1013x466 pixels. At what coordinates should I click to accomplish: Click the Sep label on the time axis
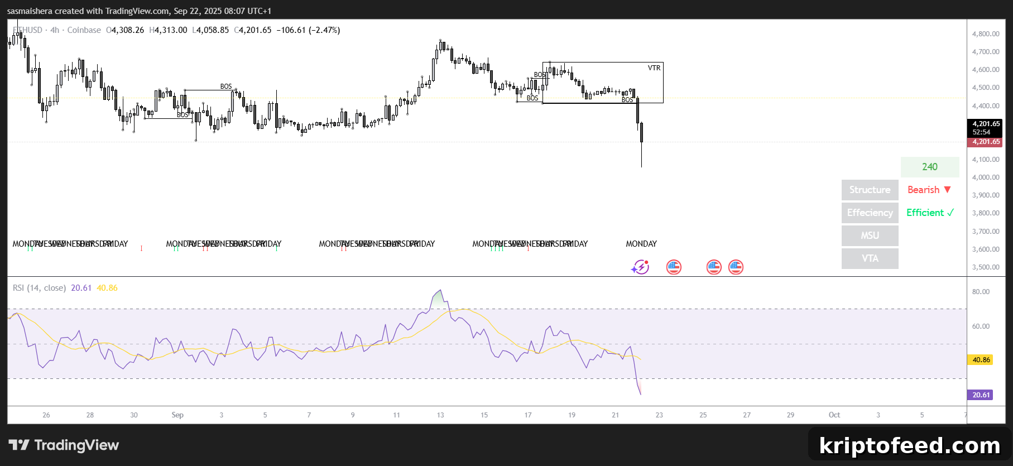(x=177, y=415)
